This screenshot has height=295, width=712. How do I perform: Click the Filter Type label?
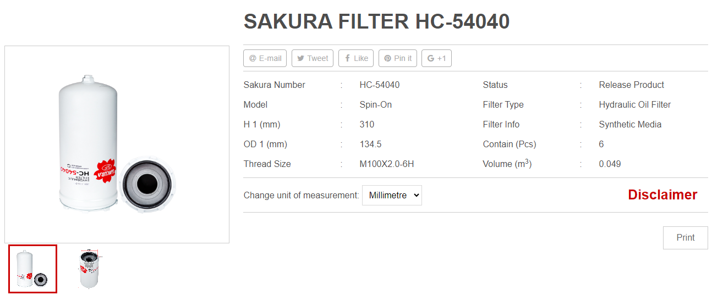503,105
